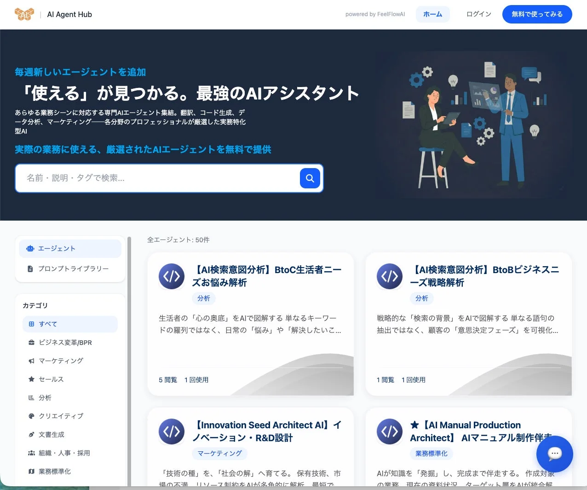Viewport: 587px width, 490px height.
Task: Switch to the ホーム tab
Action: point(432,14)
